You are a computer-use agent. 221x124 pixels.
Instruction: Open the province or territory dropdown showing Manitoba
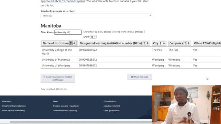96,15
